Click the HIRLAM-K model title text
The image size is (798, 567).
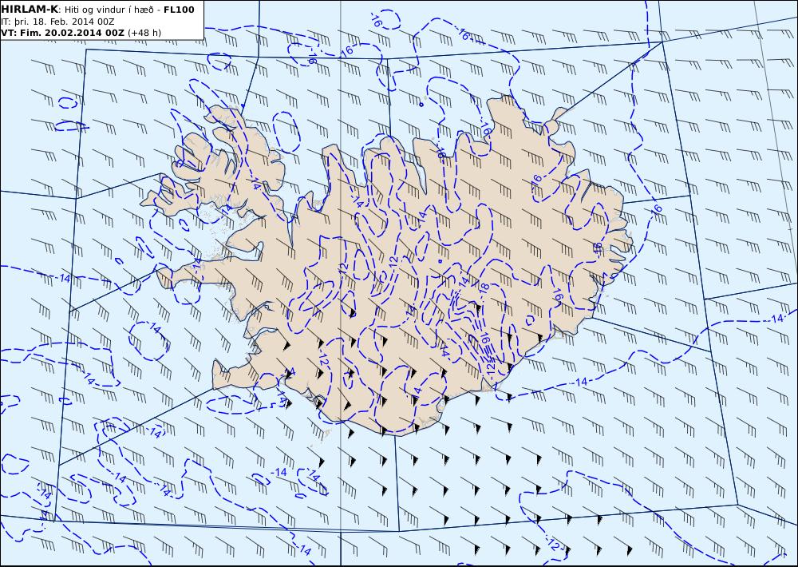30,10
